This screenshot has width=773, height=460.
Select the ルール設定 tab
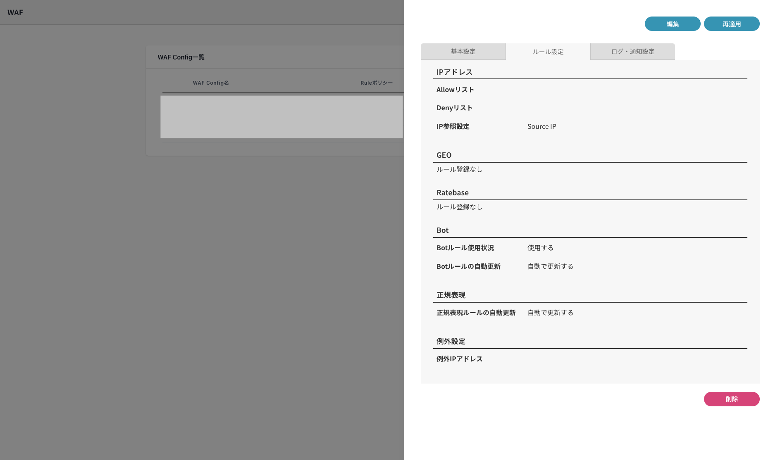(548, 51)
